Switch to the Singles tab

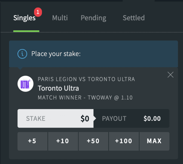click(25, 18)
